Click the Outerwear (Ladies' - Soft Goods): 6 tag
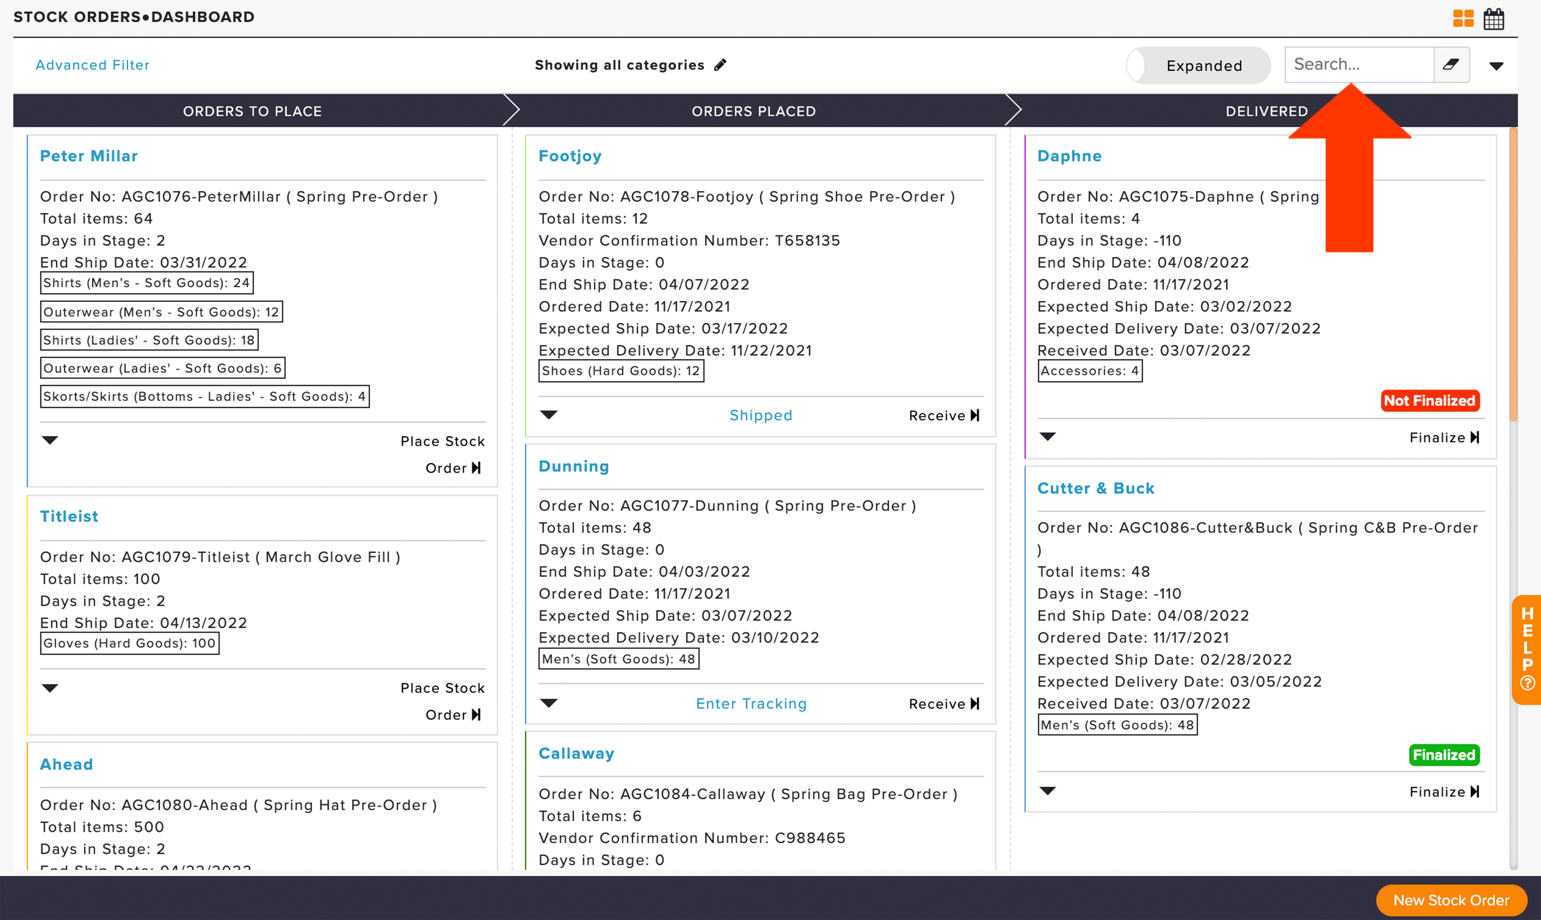 (x=162, y=368)
